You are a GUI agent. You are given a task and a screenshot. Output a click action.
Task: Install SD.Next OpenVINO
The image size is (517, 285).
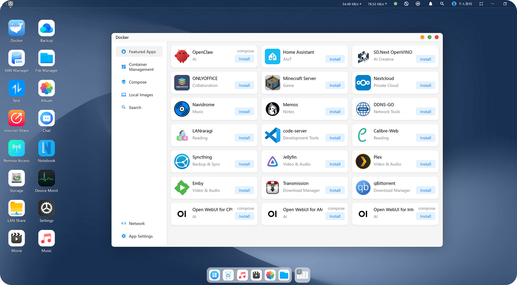425,59
